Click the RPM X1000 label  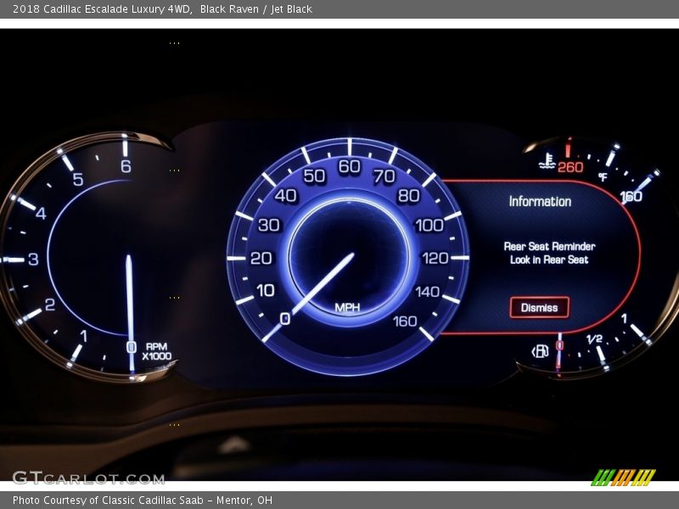coord(156,351)
